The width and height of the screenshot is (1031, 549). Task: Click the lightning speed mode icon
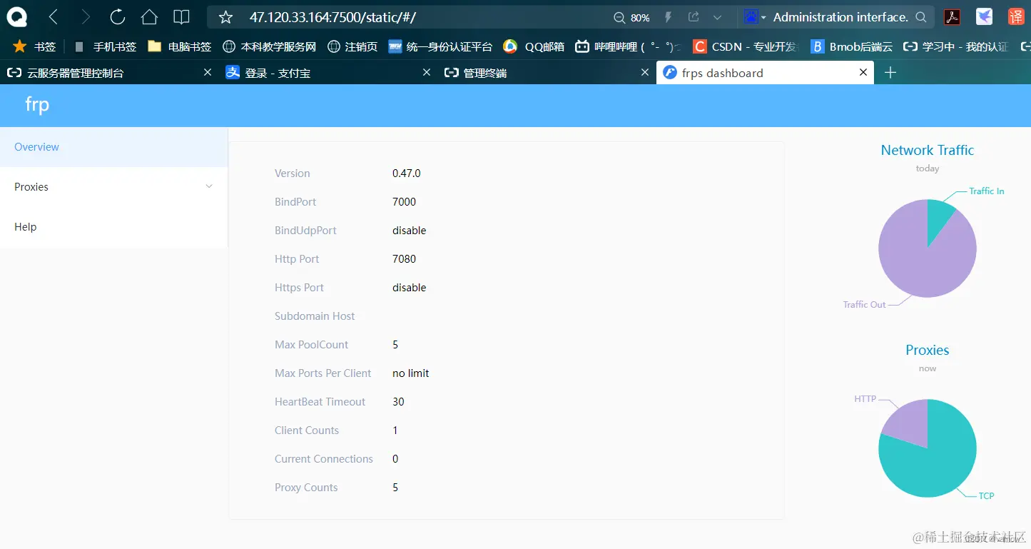[x=669, y=17]
